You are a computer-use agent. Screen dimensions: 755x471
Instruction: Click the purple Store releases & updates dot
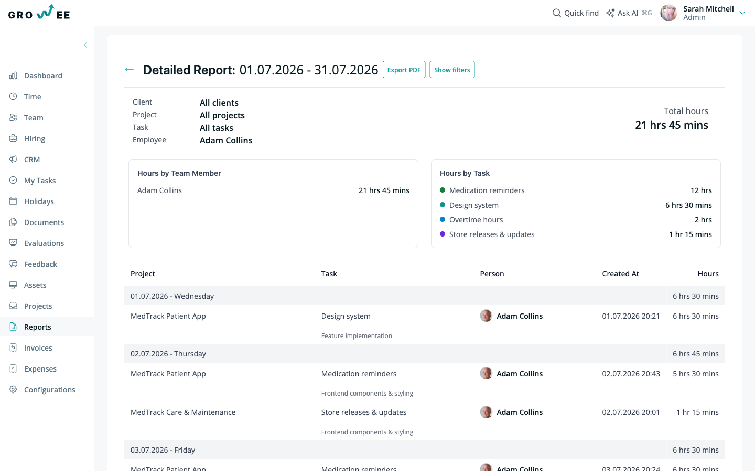pos(443,234)
